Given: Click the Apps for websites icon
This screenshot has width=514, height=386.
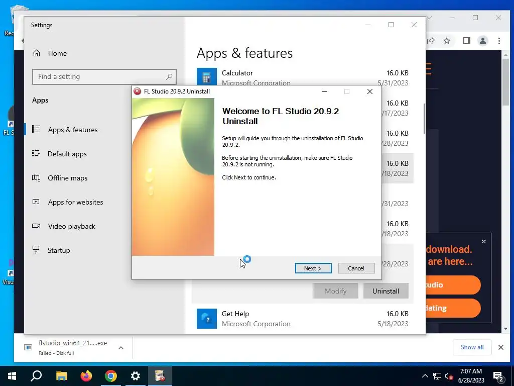Looking at the screenshot, I should 36,202.
